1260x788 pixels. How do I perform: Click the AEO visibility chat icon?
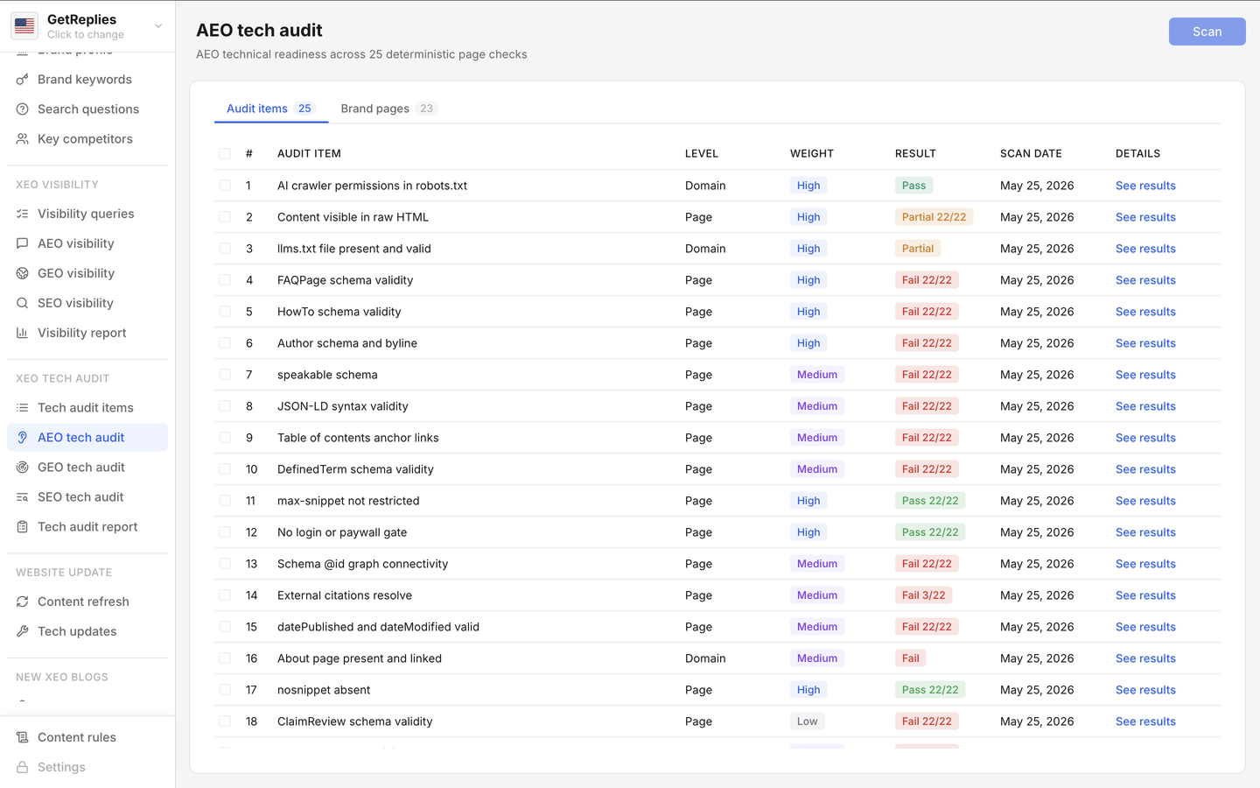23,243
